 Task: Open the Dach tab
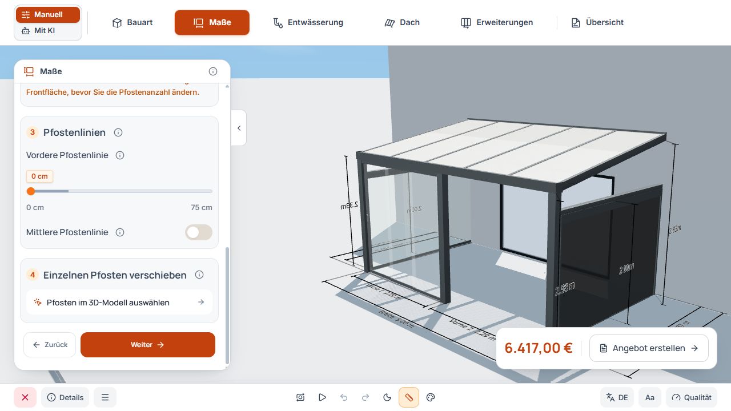coord(402,23)
